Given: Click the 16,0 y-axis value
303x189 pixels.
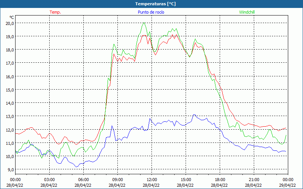Looking at the screenshot, I should [10, 77].
